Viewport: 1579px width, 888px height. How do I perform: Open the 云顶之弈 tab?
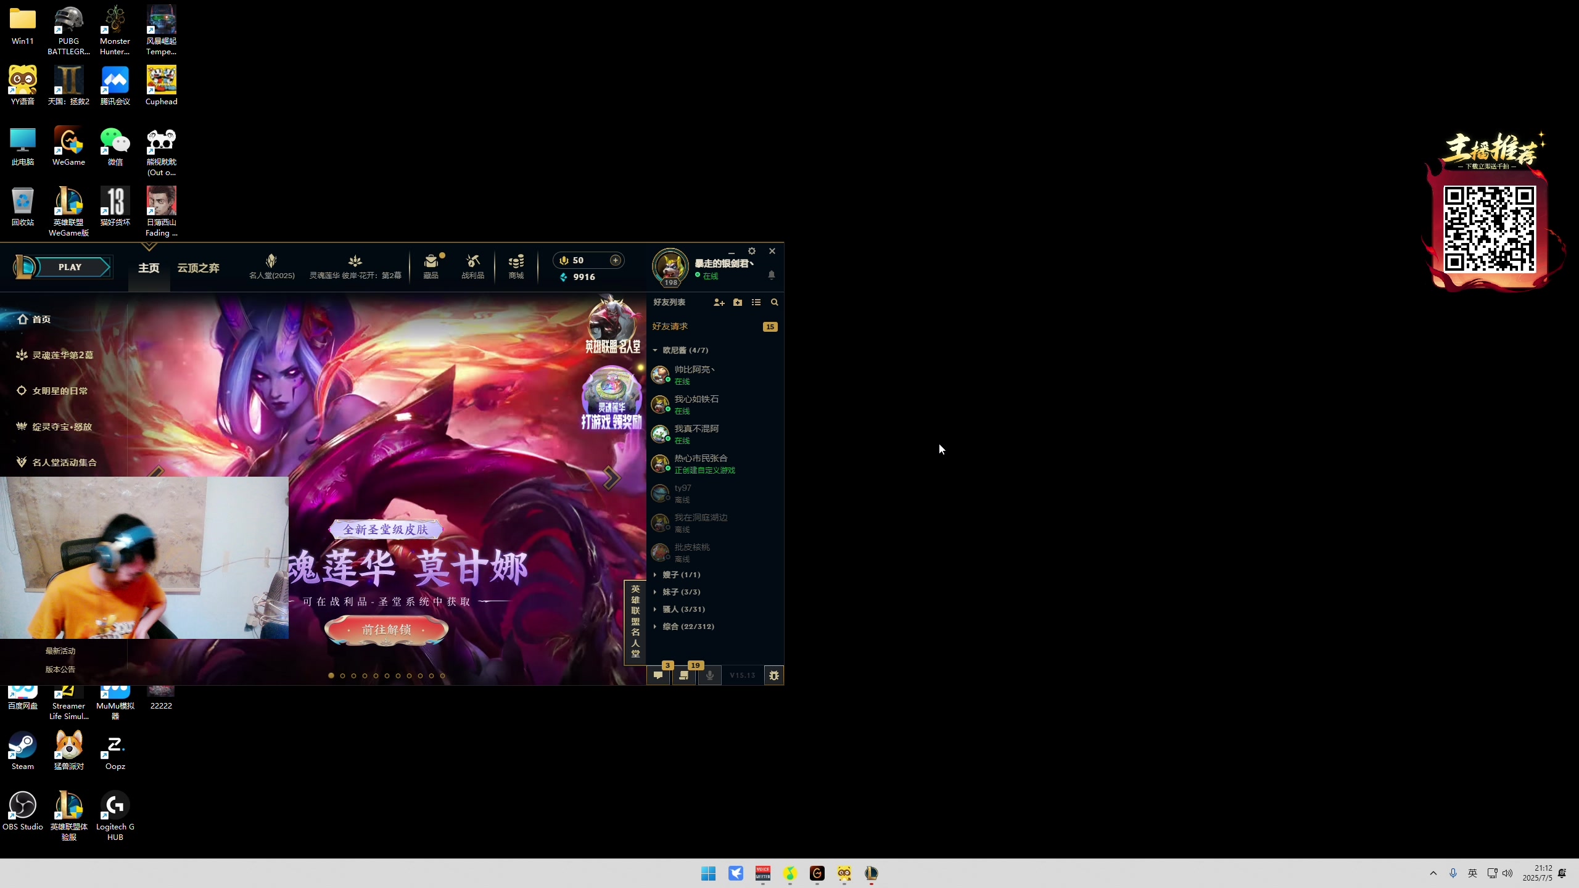[x=198, y=268]
